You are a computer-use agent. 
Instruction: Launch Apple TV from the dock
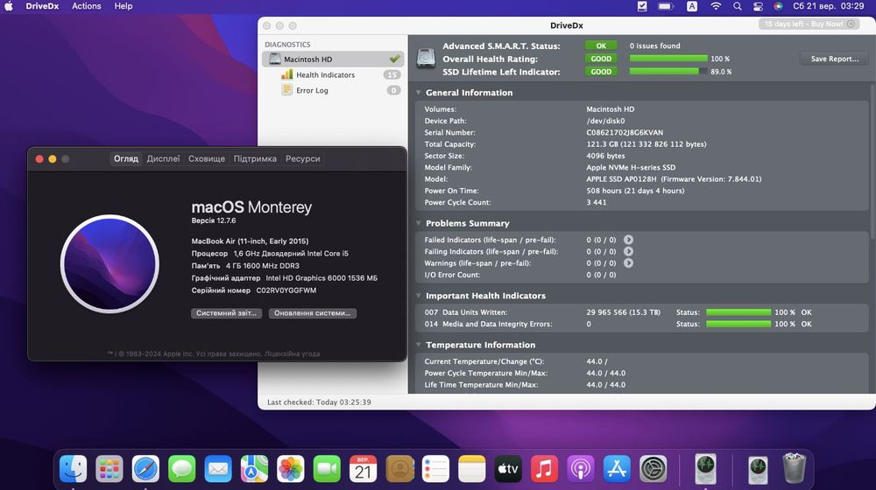pos(508,468)
